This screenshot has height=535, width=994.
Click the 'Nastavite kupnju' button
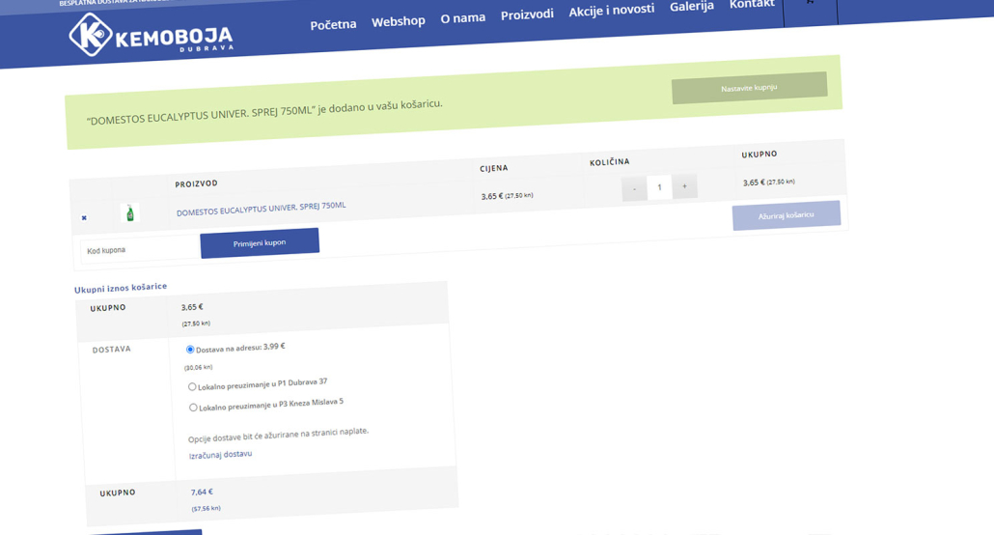749,88
